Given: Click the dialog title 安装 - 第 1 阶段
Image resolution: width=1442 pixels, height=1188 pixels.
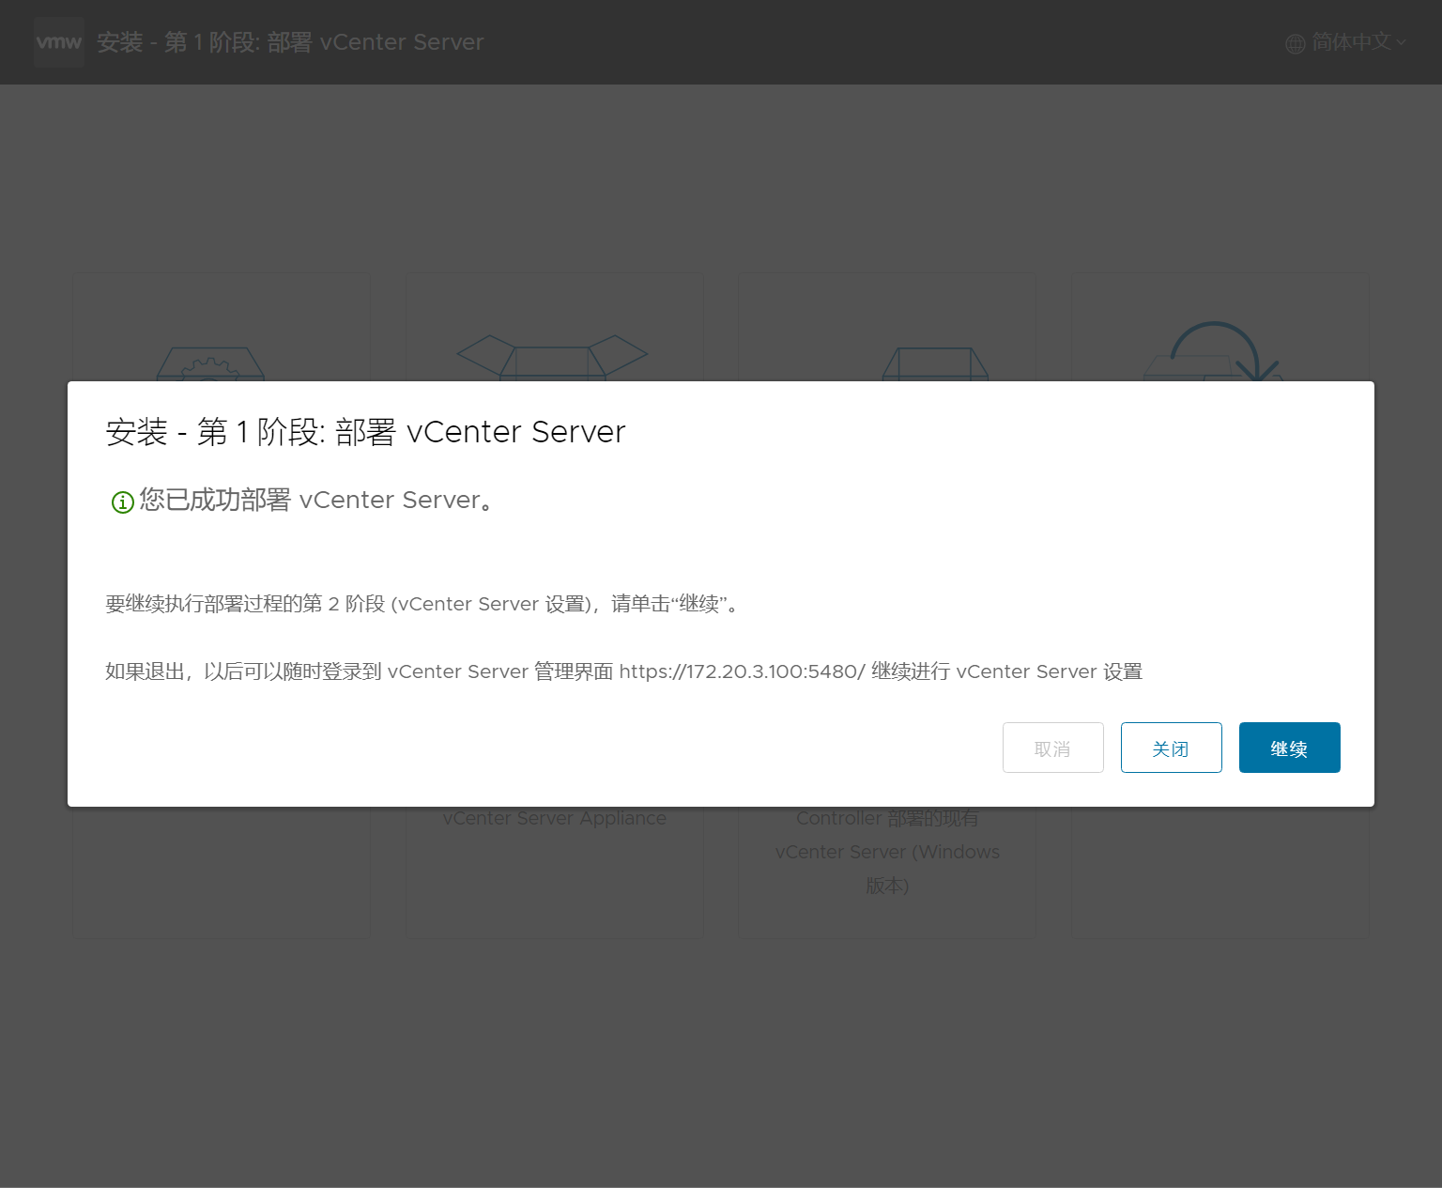Looking at the screenshot, I should tap(365, 432).
